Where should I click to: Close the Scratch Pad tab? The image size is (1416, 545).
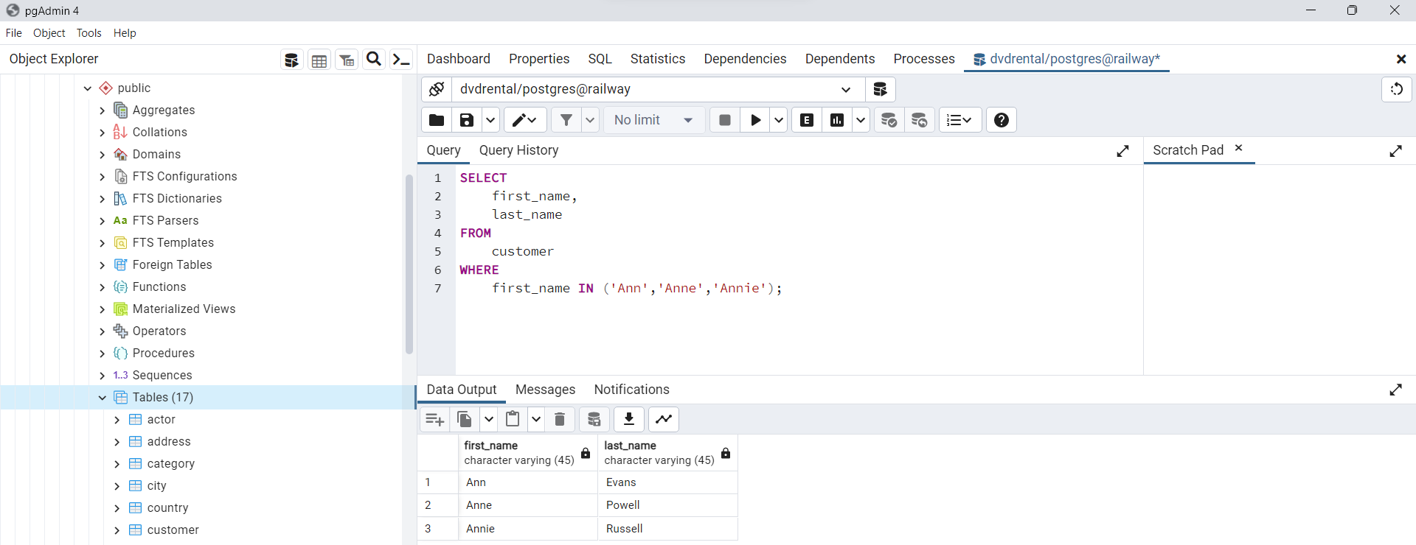click(x=1239, y=148)
